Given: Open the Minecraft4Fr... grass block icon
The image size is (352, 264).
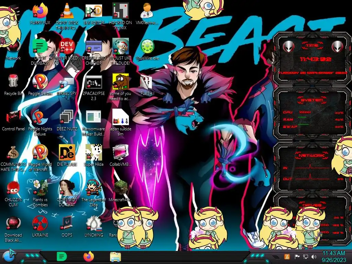Looking at the screenshot, I should [121, 188].
